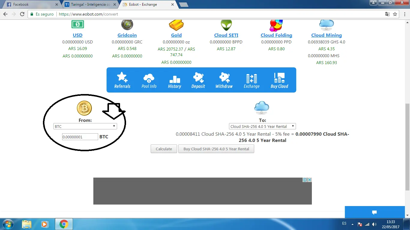The image size is (410, 230).
Task: Select the 0.00000000 BPPD balance
Action: (x=226, y=42)
